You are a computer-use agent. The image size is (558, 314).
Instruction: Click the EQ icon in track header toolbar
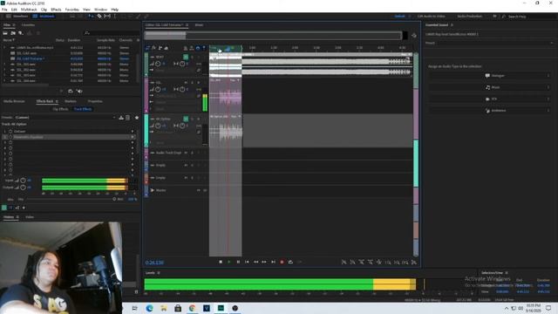pyautogui.click(x=167, y=48)
